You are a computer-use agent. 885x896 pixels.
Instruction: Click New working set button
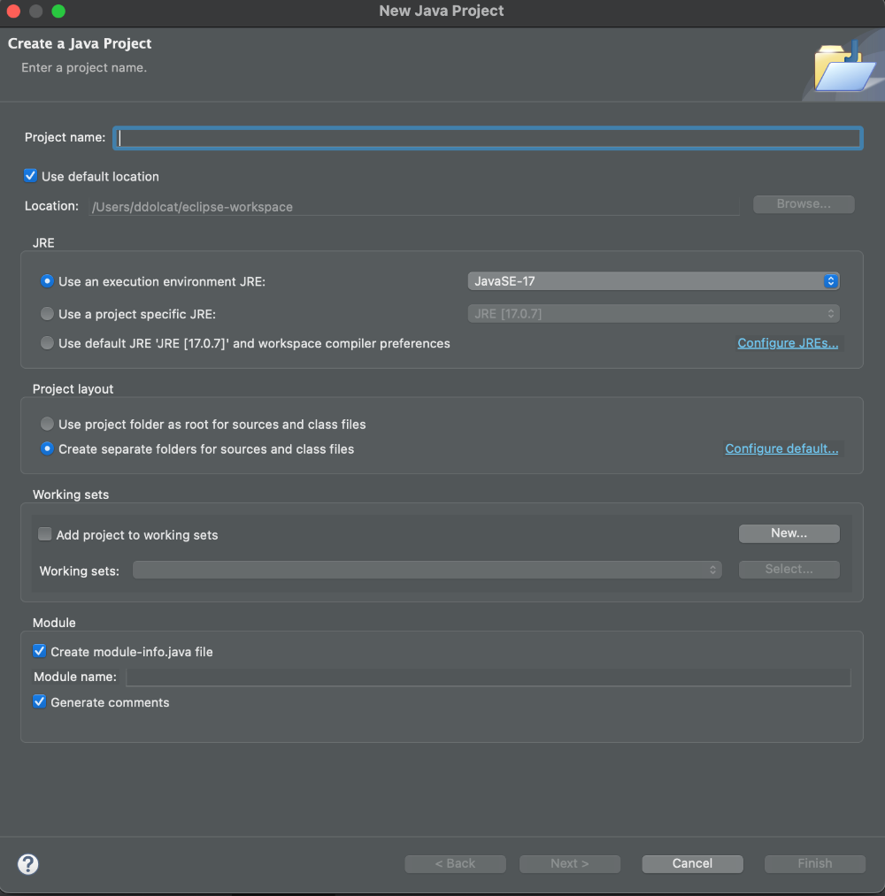[789, 533]
